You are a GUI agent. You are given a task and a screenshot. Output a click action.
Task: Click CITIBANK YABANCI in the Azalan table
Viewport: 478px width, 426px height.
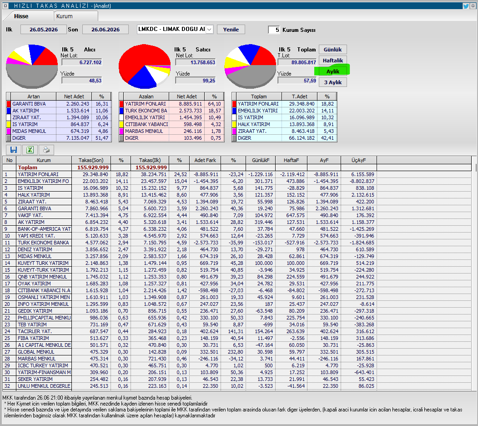[x=146, y=125]
